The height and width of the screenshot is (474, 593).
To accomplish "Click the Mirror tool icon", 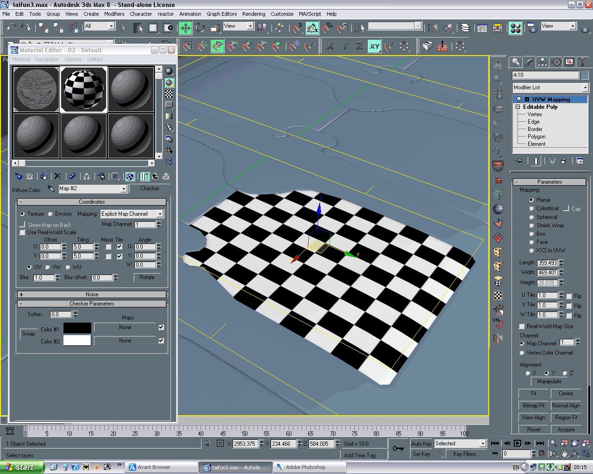I will [x=433, y=28].
